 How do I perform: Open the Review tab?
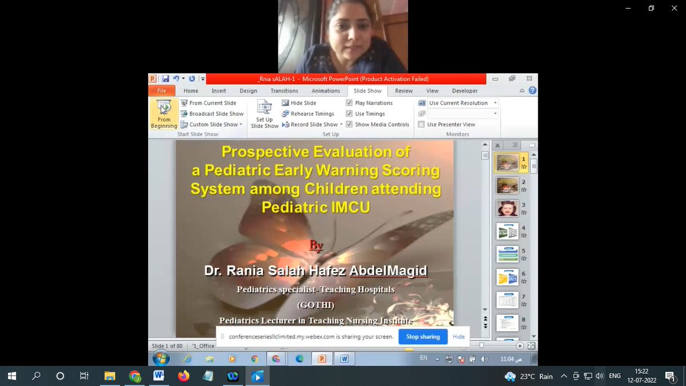pos(404,90)
